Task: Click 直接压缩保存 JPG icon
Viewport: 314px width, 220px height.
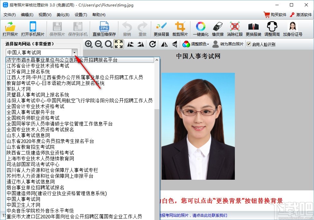Action: 104,29
